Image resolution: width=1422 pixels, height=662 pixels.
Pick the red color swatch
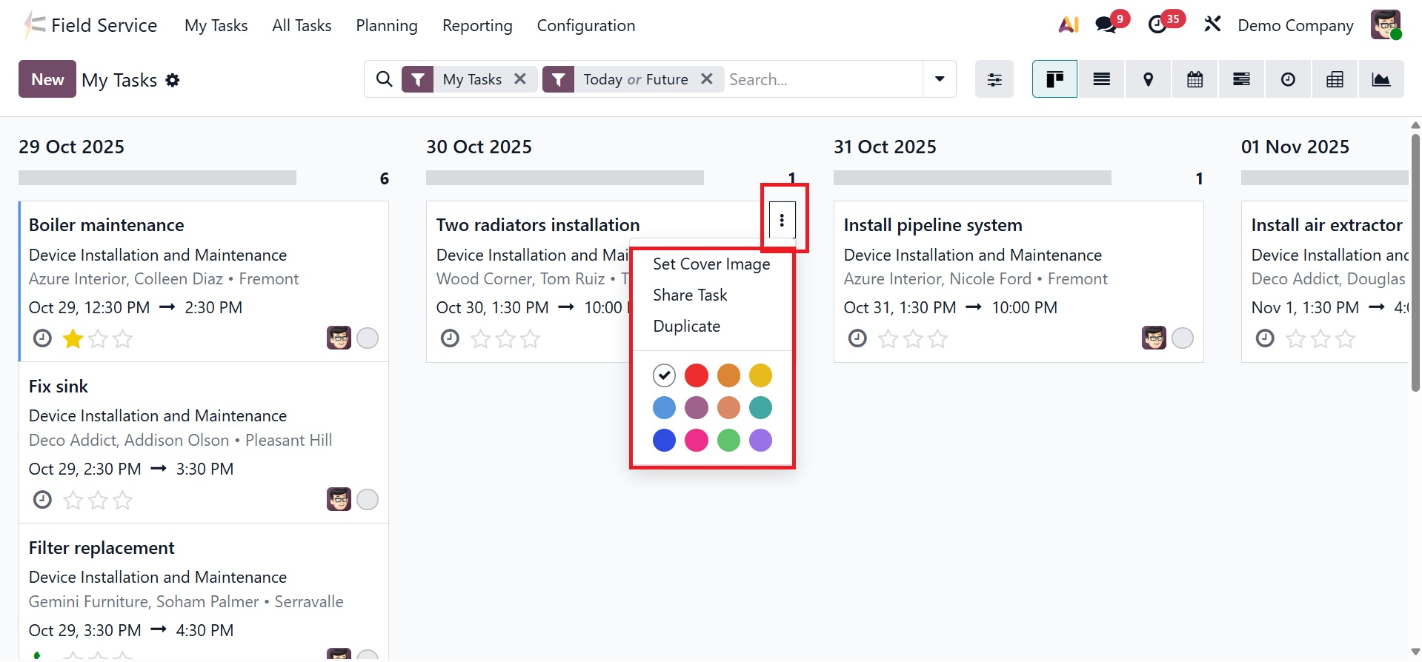pos(696,375)
